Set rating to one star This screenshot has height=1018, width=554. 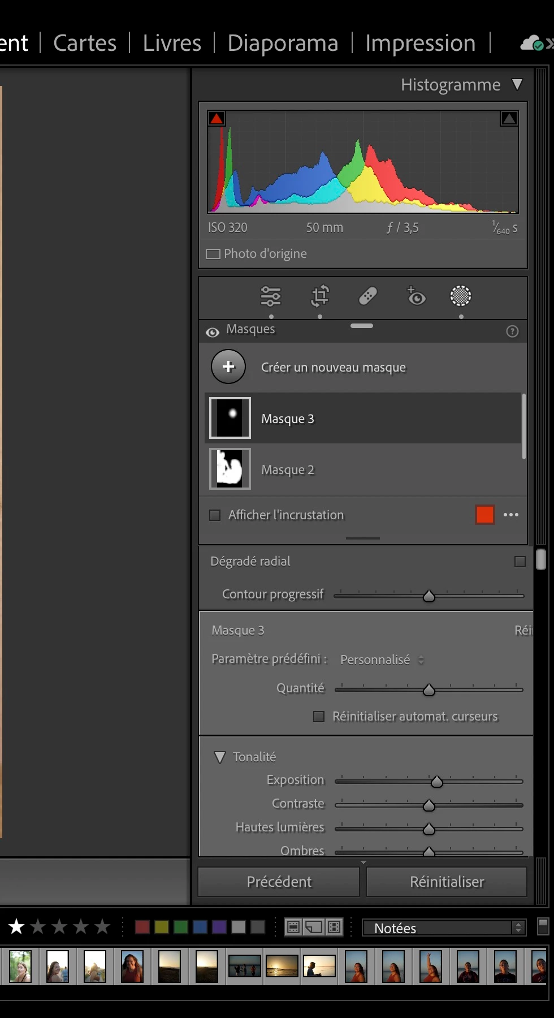tap(16, 927)
